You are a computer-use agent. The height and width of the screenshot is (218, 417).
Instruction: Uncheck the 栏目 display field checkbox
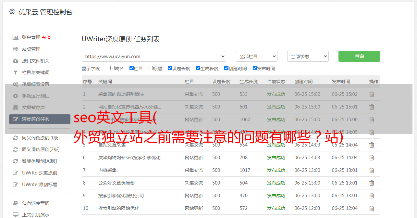coord(131,68)
